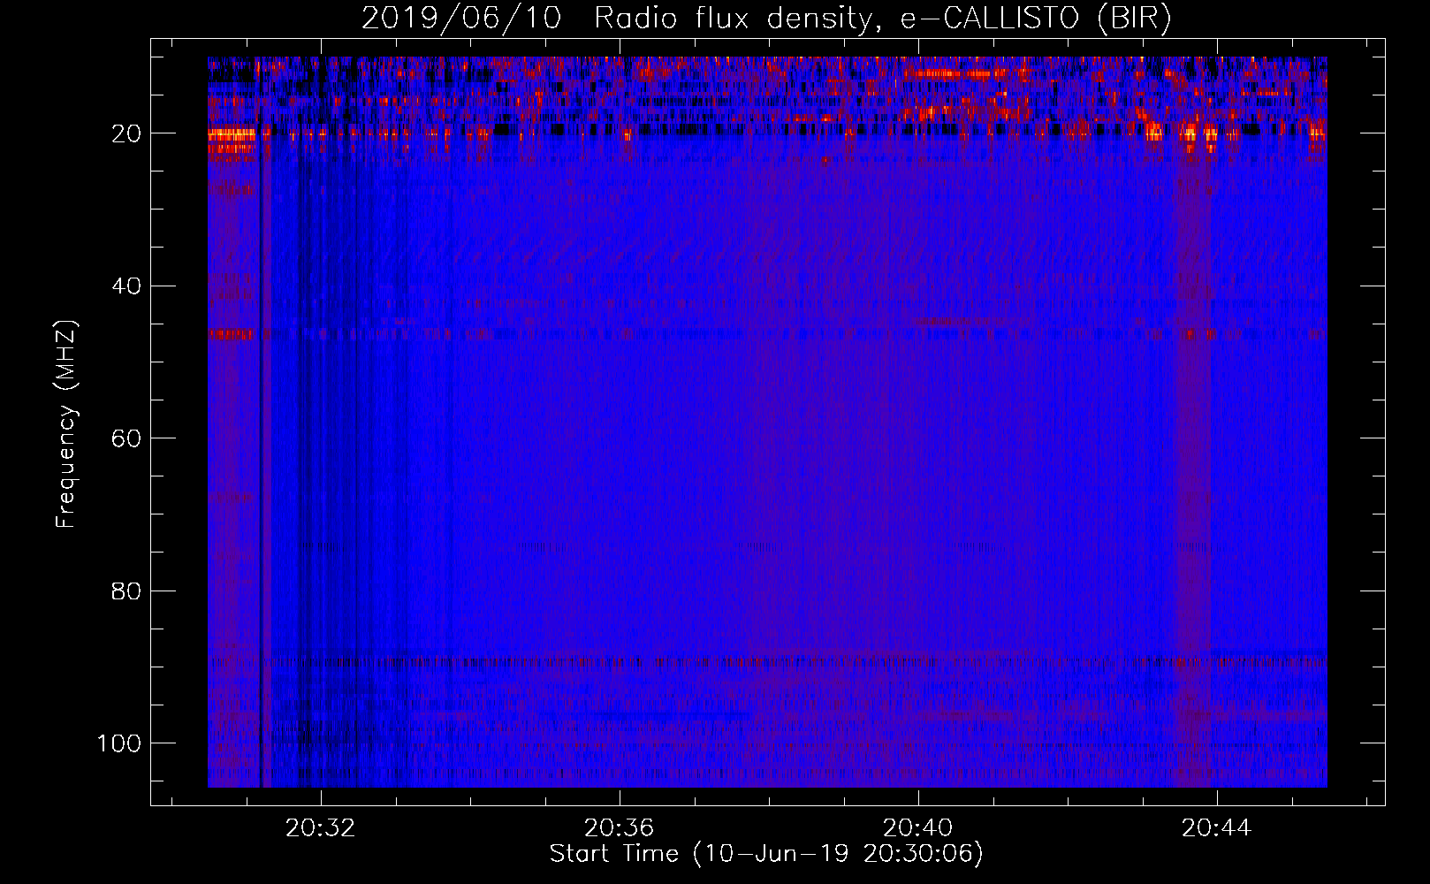Click the 20:32 time tick label

(x=320, y=828)
